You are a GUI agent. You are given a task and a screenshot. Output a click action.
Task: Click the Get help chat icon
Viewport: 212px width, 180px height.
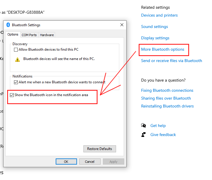tap(143, 126)
